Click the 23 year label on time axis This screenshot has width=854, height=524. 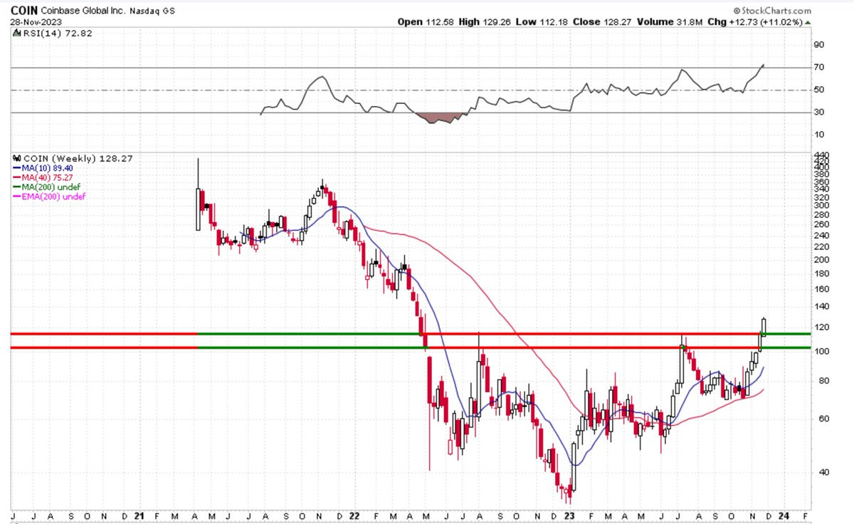pos(569,515)
